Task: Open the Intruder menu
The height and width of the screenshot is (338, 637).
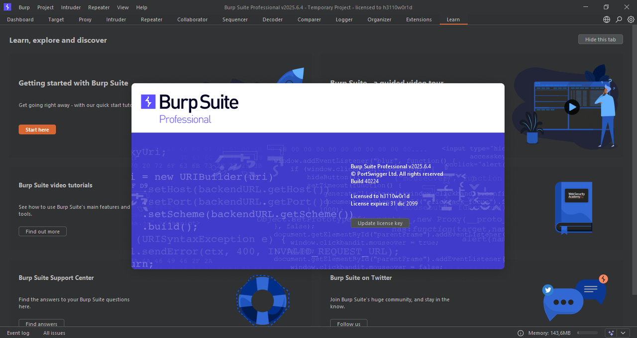Action: coord(71,7)
